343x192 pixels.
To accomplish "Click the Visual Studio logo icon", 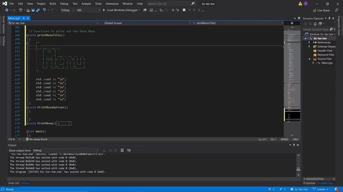I will point(4,4).
